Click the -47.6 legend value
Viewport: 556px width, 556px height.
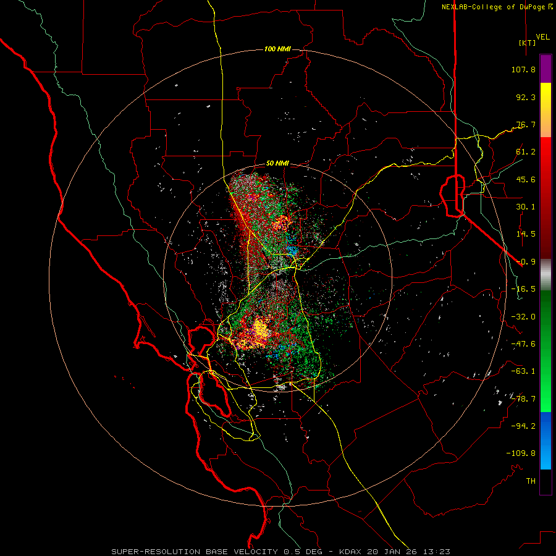[523, 344]
